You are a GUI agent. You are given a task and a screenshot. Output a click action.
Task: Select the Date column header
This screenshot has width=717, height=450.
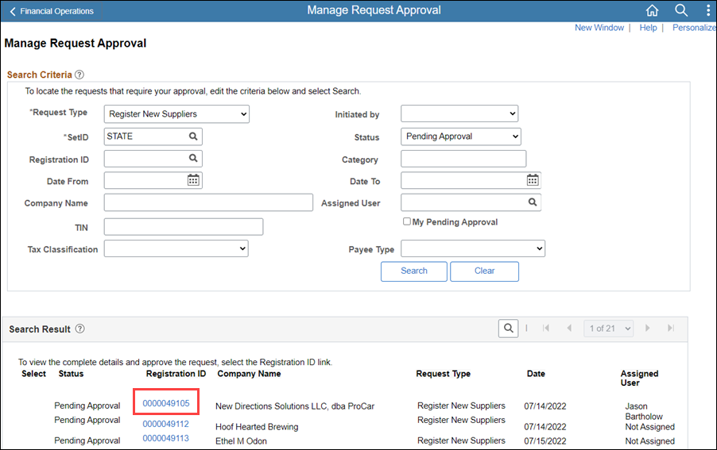coord(536,373)
